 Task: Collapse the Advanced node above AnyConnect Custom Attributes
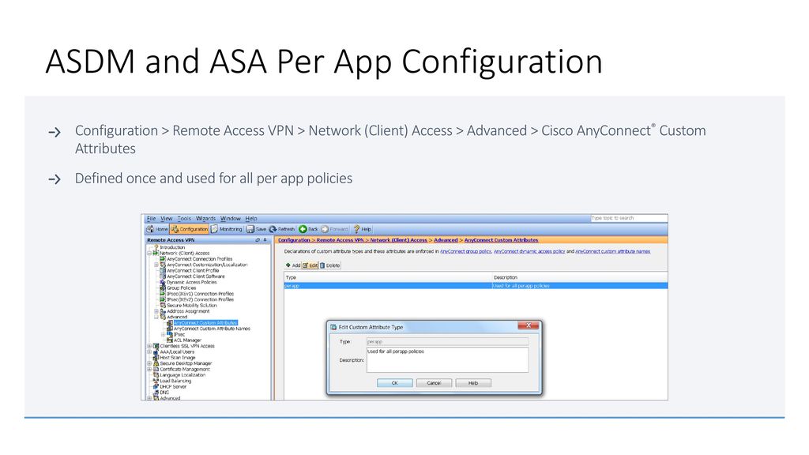(x=156, y=317)
